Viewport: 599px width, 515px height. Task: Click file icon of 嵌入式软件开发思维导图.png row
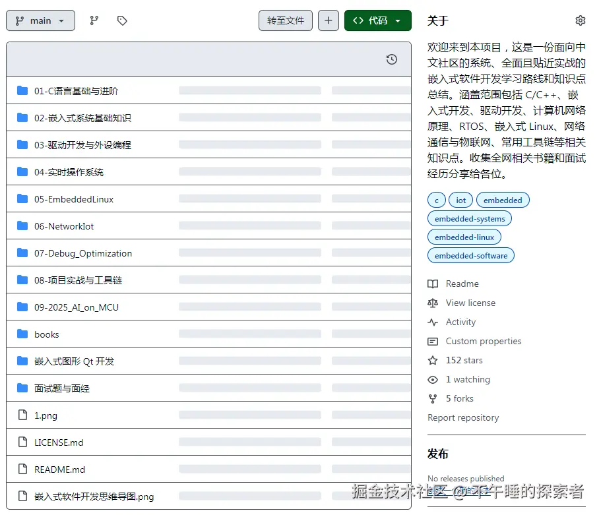pyautogui.click(x=23, y=496)
